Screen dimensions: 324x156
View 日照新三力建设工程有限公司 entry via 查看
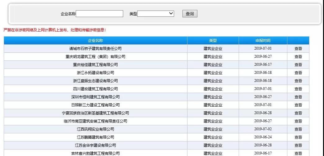pos(298,105)
